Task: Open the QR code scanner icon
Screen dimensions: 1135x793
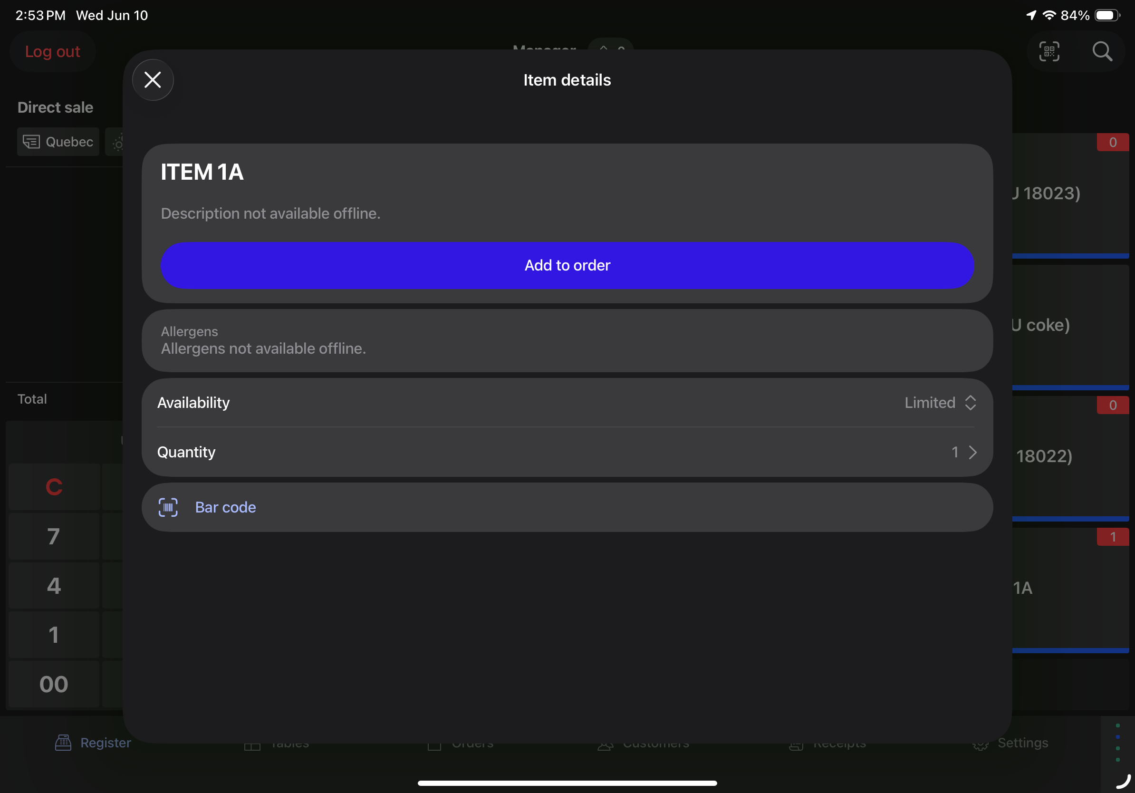Action: (x=1049, y=51)
